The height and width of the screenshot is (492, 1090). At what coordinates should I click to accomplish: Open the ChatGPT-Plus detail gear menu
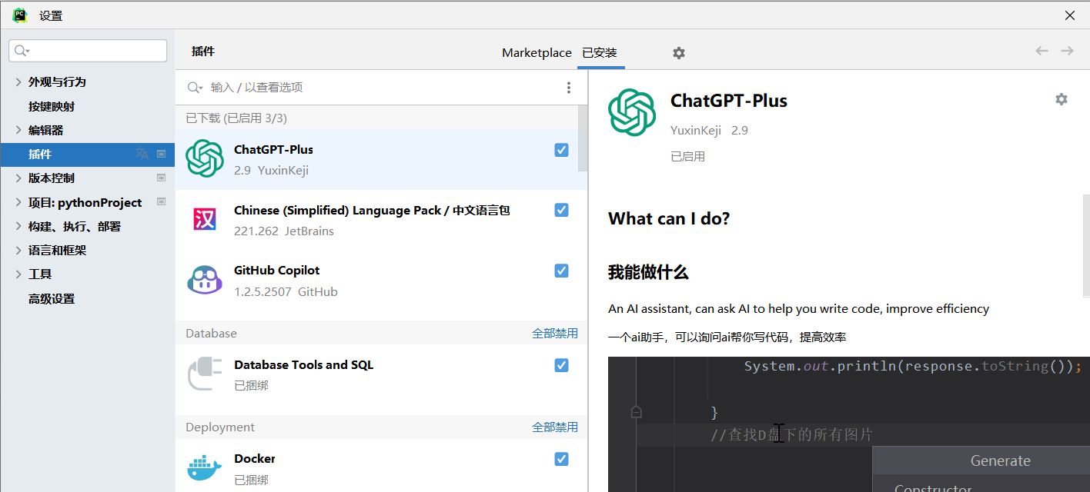1062,99
